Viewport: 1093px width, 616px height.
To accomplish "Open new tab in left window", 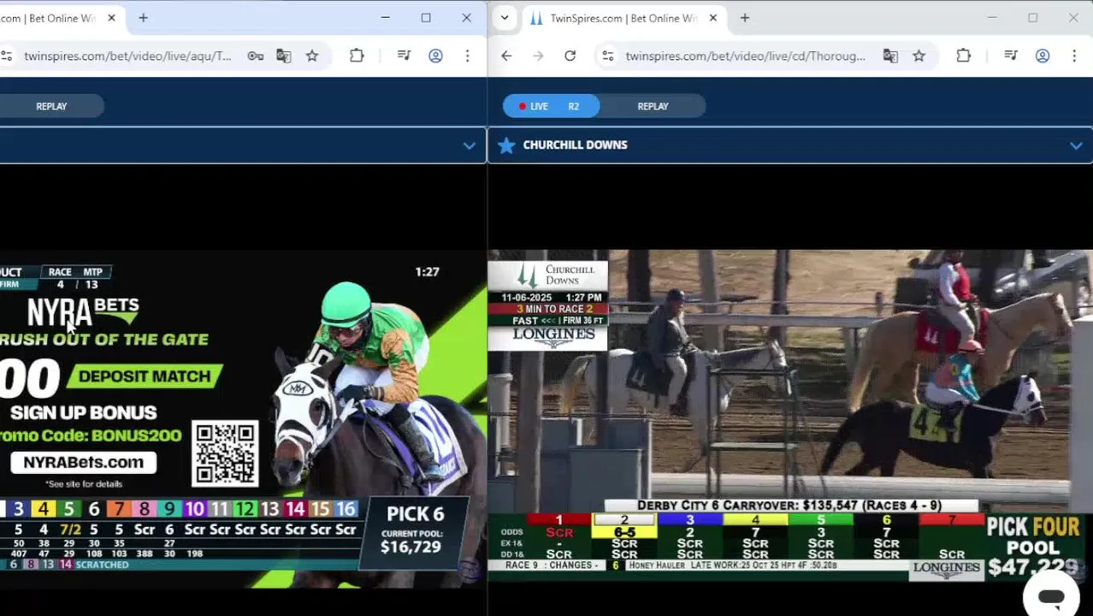I will tap(143, 17).
